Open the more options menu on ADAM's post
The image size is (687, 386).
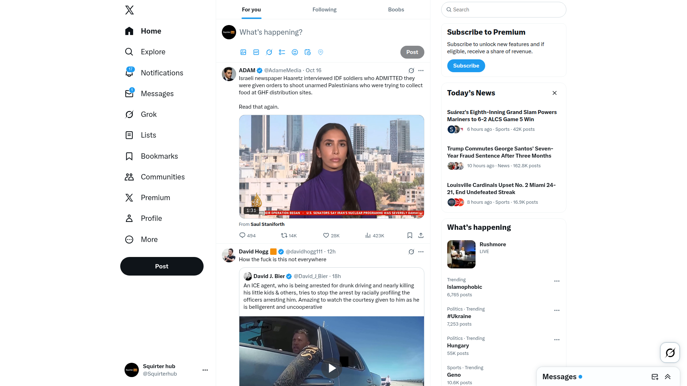(x=421, y=70)
